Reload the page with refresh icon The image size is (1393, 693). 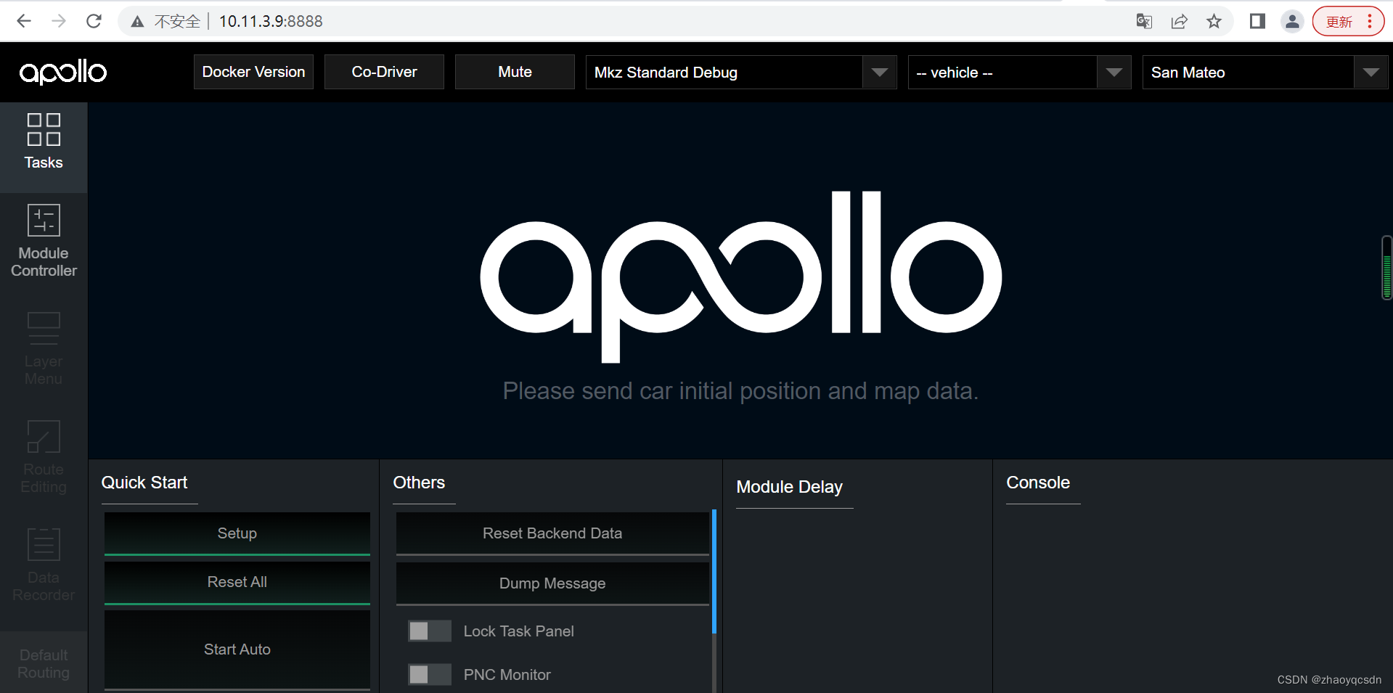(x=94, y=21)
